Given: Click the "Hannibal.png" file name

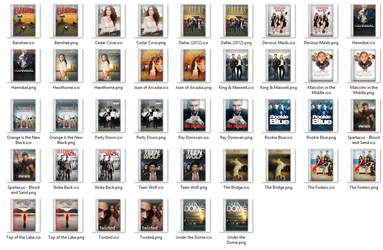Looking at the screenshot, I should (x=23, y=88).
